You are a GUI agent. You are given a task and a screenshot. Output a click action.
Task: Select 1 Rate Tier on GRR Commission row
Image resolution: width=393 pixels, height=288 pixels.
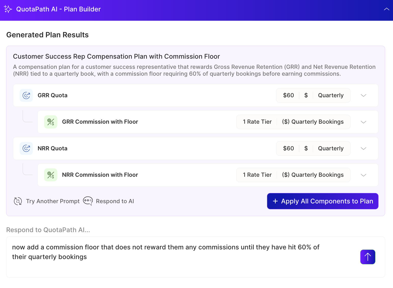click(x=257, y=122)
